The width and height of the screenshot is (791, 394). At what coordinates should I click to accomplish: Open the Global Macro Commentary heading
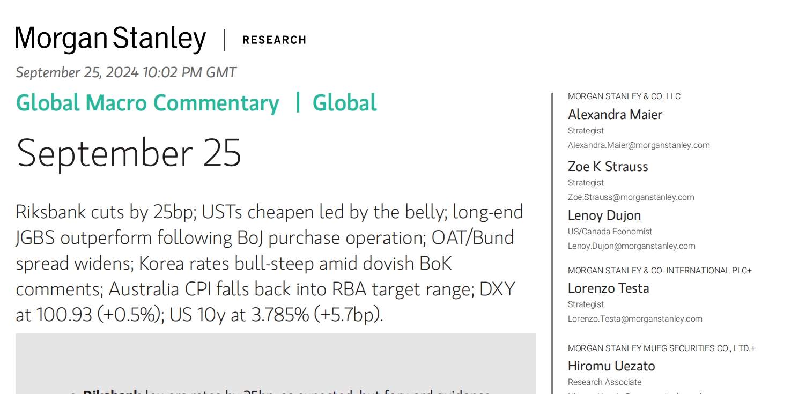click(x=147, y=103)
